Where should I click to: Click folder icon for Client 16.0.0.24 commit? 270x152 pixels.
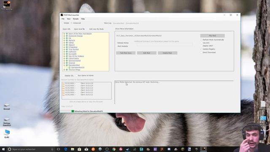64,86
